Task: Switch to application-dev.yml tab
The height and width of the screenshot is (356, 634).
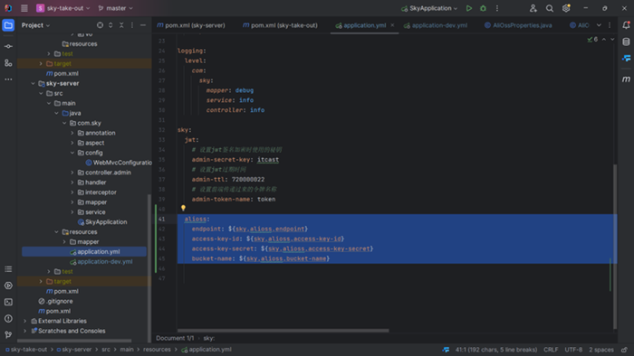Action: (x=436, y=25)
